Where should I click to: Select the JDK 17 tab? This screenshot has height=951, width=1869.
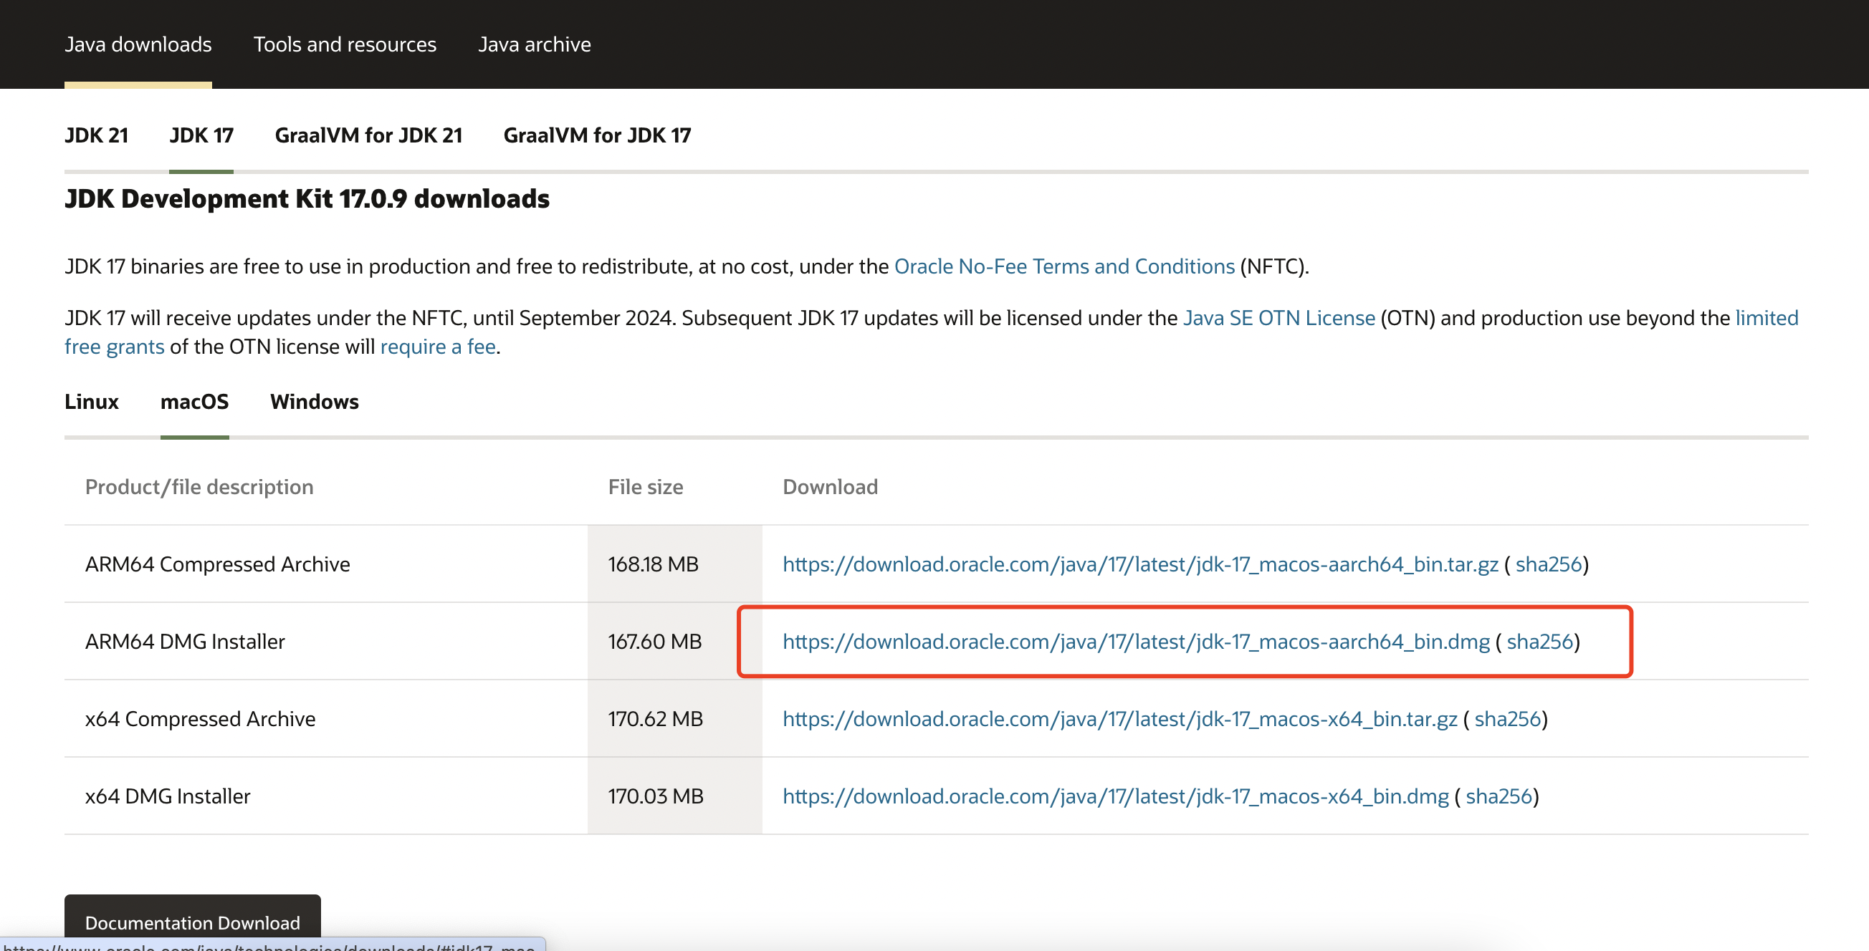(x=200, y=135)
